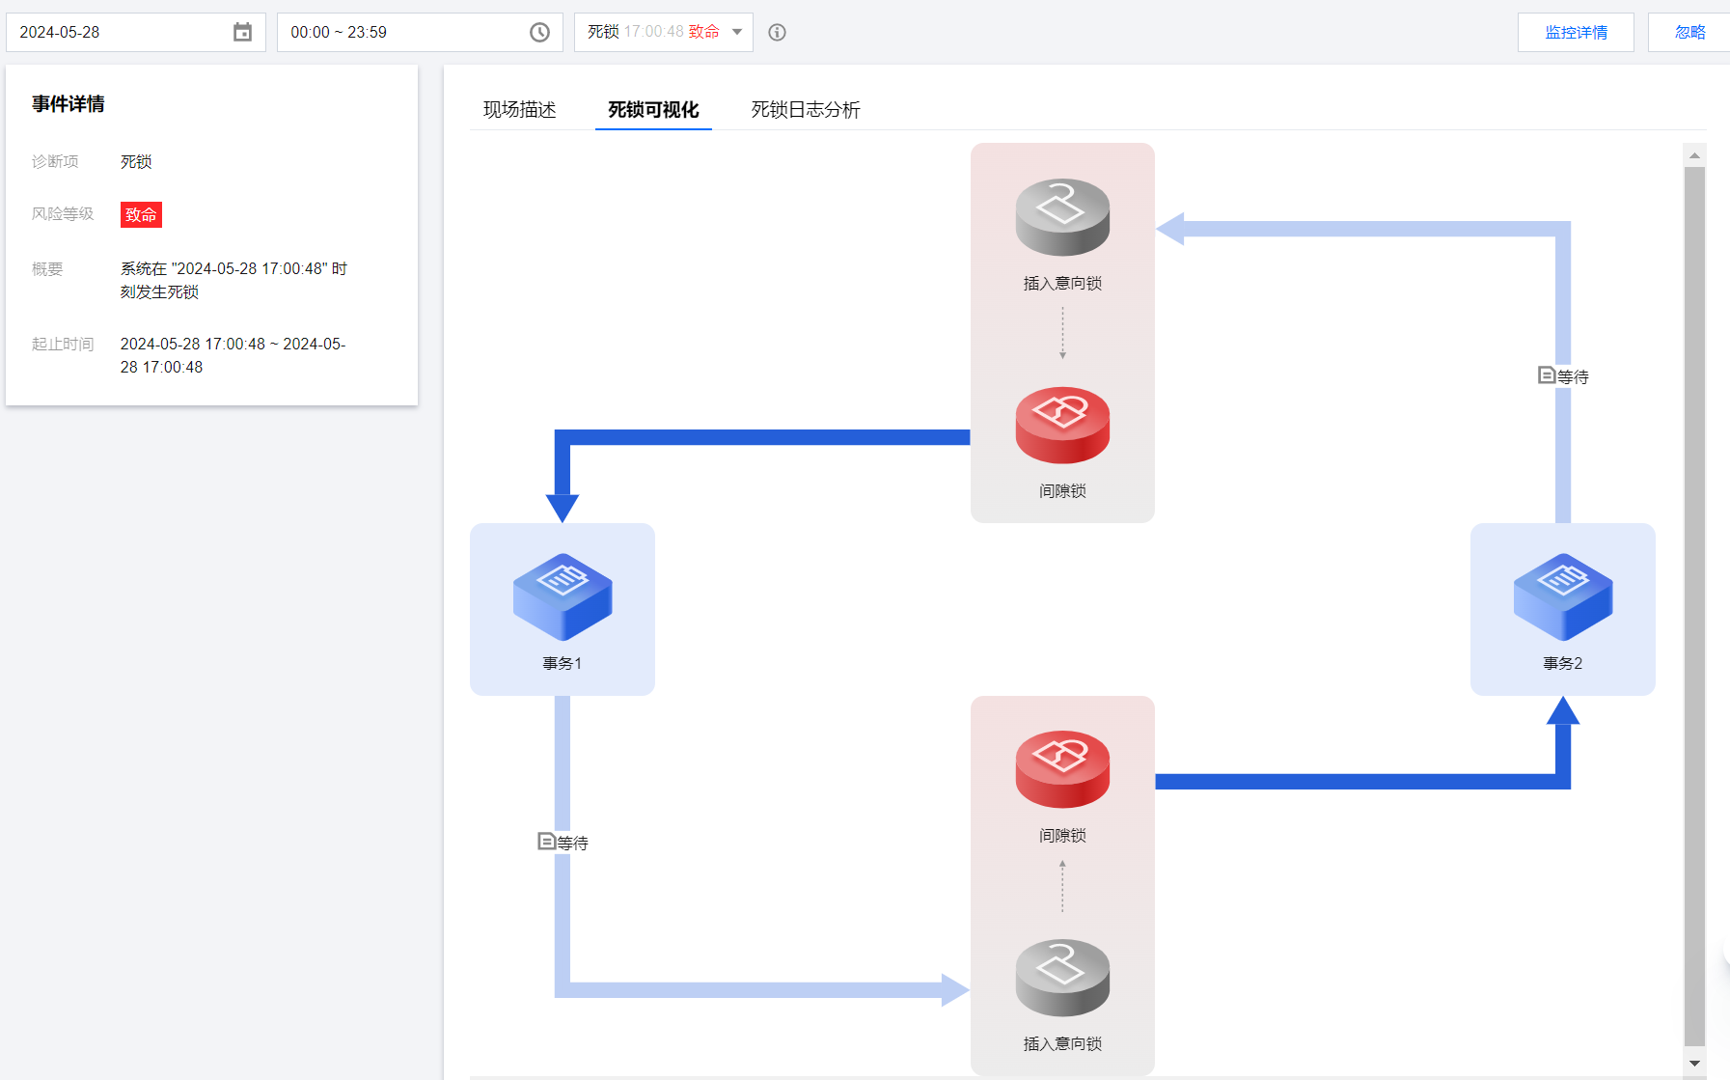Click the clock icon in the time range field

pyautogui.click(x=539, y=32)
